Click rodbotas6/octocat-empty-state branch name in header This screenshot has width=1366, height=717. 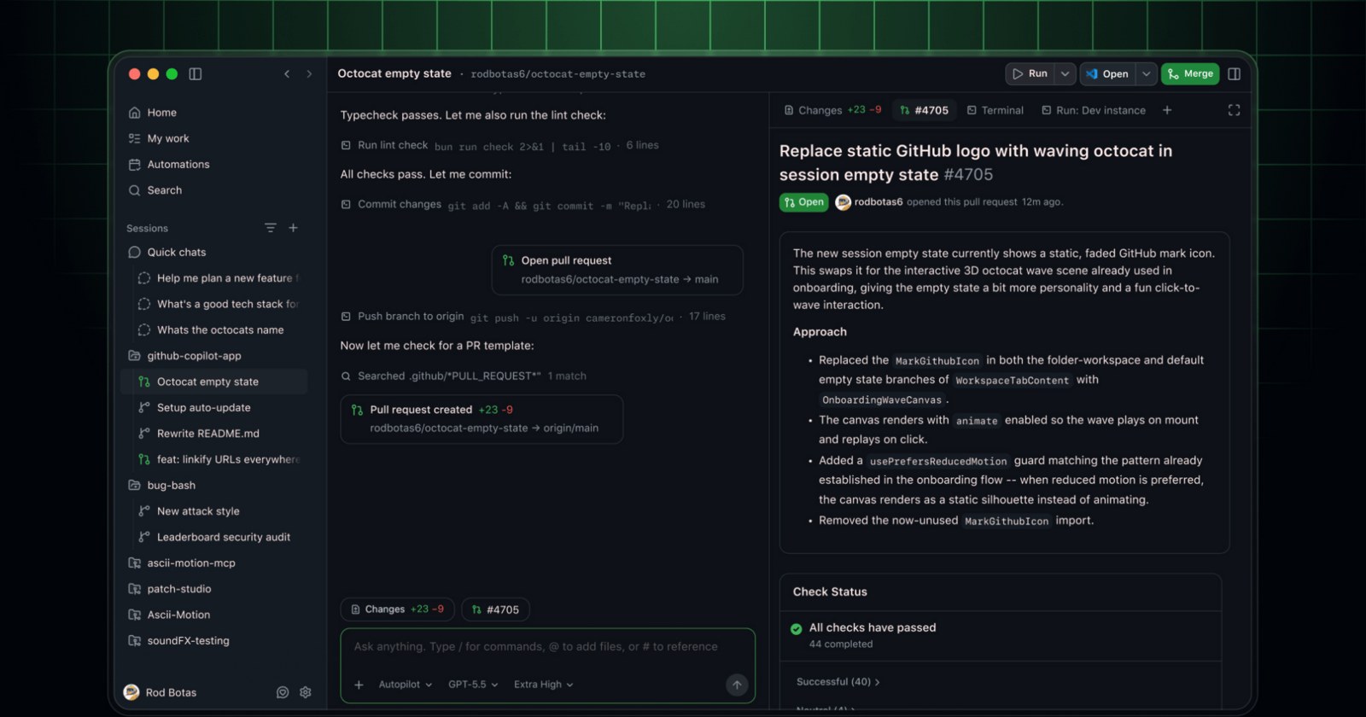[x=557, y=74]
